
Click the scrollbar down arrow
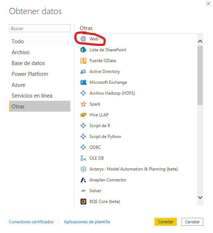point(200,197)
